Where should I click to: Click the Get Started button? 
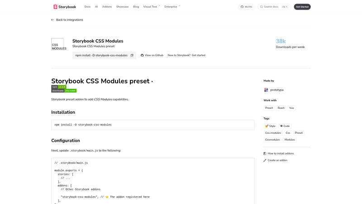(x=302, y=7)
